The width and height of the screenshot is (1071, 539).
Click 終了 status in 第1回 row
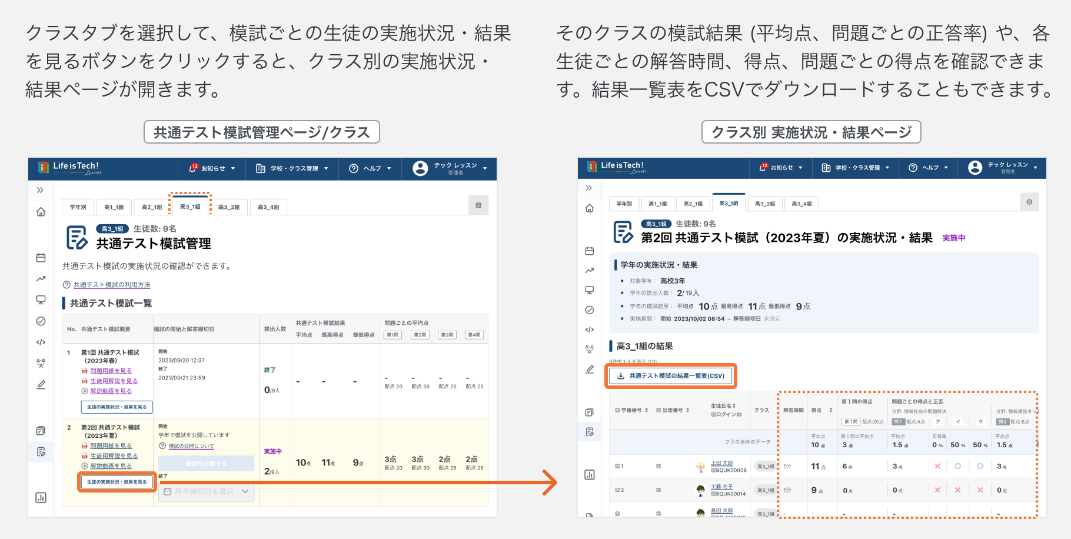pyautogui.click(x=270, y=370)
